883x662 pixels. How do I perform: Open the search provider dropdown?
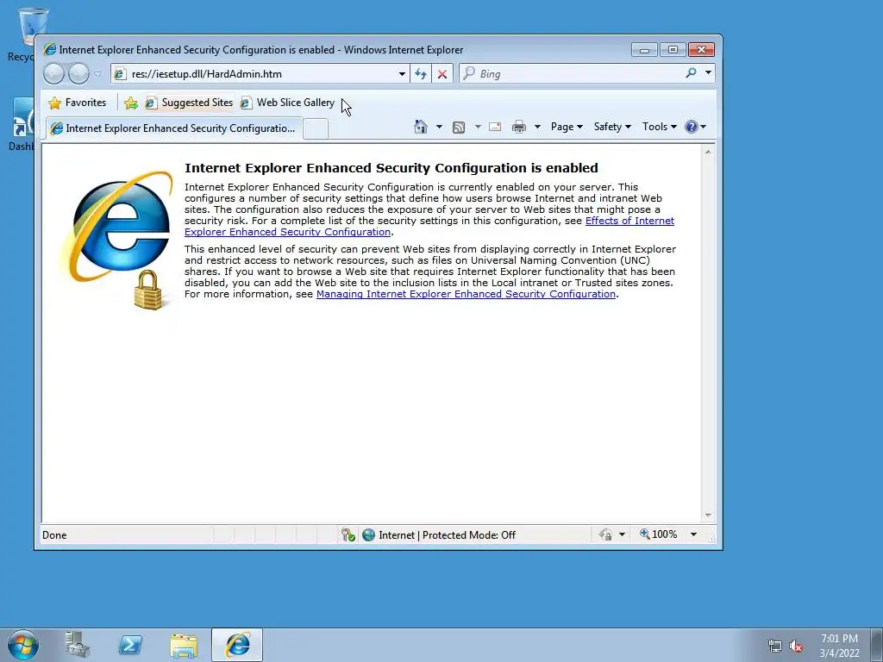click(x=708, y=72)
